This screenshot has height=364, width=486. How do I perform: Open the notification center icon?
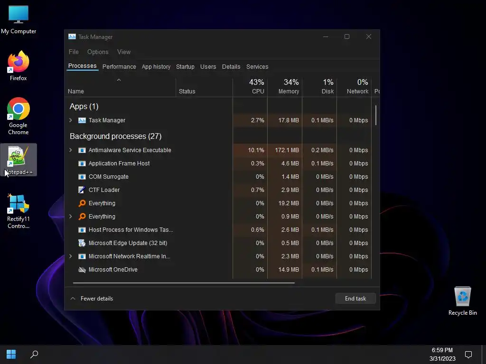coord(468,354)
